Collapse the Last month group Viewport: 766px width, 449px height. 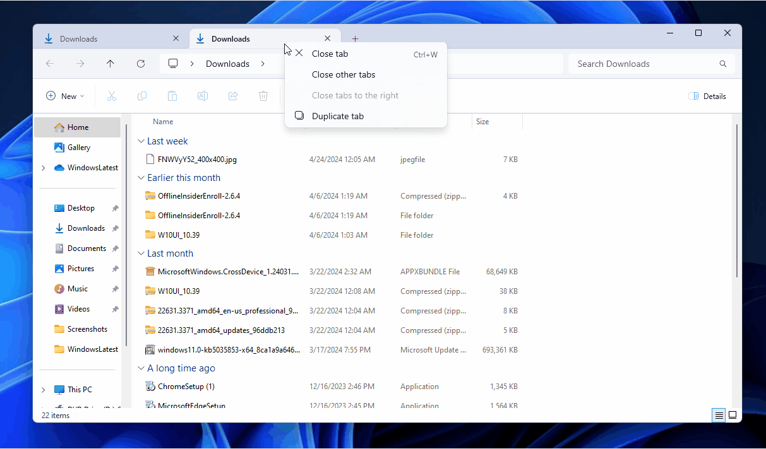pyautogui.click(x=141, y=253)
